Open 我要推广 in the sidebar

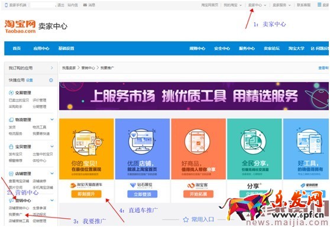[15, 215]
